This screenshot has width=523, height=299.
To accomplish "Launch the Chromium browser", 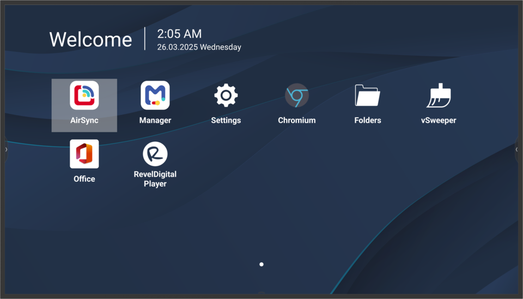I will (x=297, y=96).
